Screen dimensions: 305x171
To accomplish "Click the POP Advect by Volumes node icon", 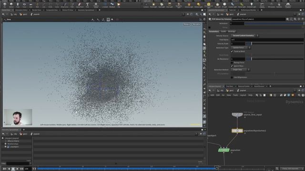I will [210, 19].
